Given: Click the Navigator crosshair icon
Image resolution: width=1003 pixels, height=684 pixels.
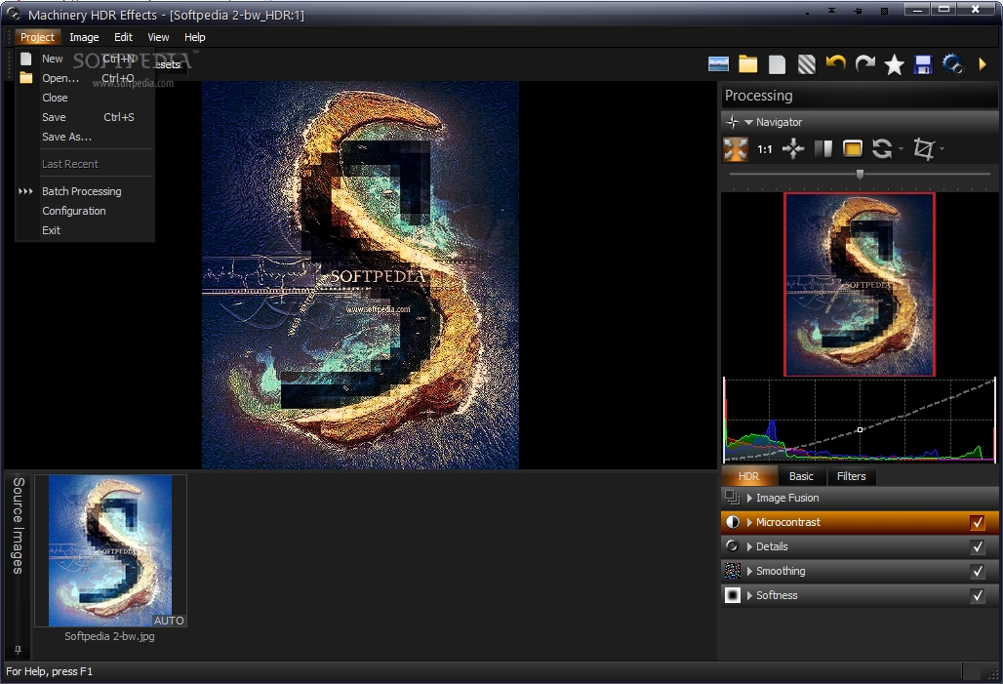Looking at the screenshot, I should point(733,122).
